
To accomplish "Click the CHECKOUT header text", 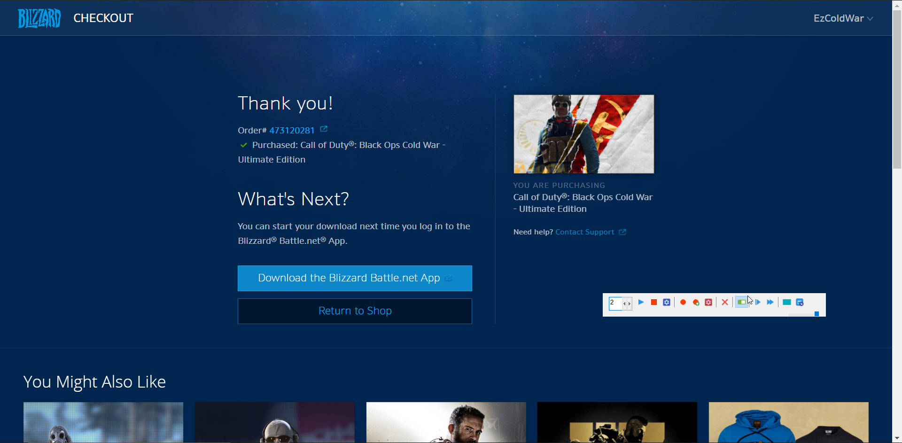I will click(x=103, y=18).
